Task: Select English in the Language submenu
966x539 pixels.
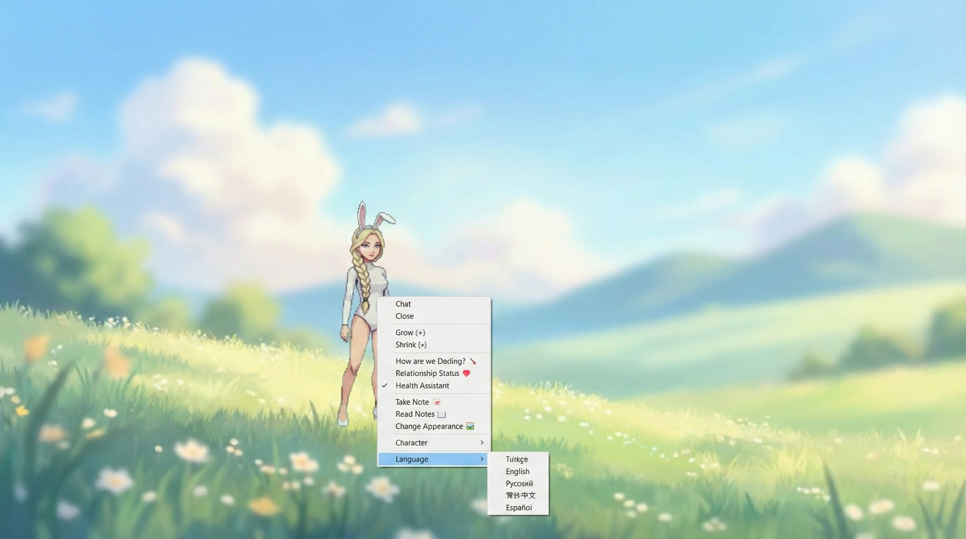Action: (x=517, y=471)
